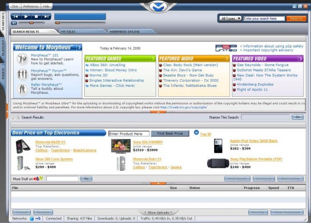This screenshot has height=223, width=311.
Task: Click the first network icon in status bar
Action: [x=32, y=218]
